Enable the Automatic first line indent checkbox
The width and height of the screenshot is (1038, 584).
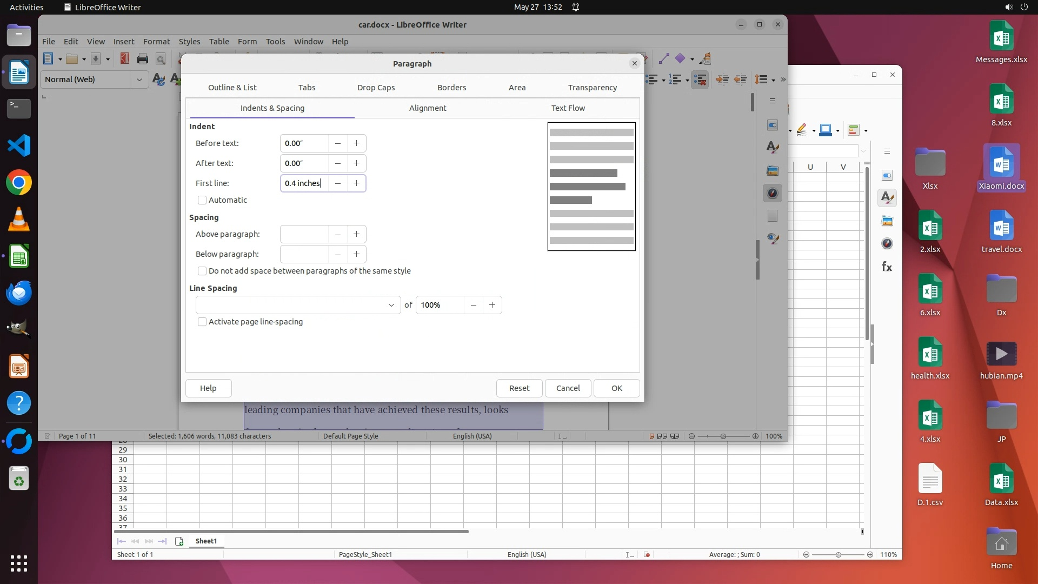click(202, 200)
